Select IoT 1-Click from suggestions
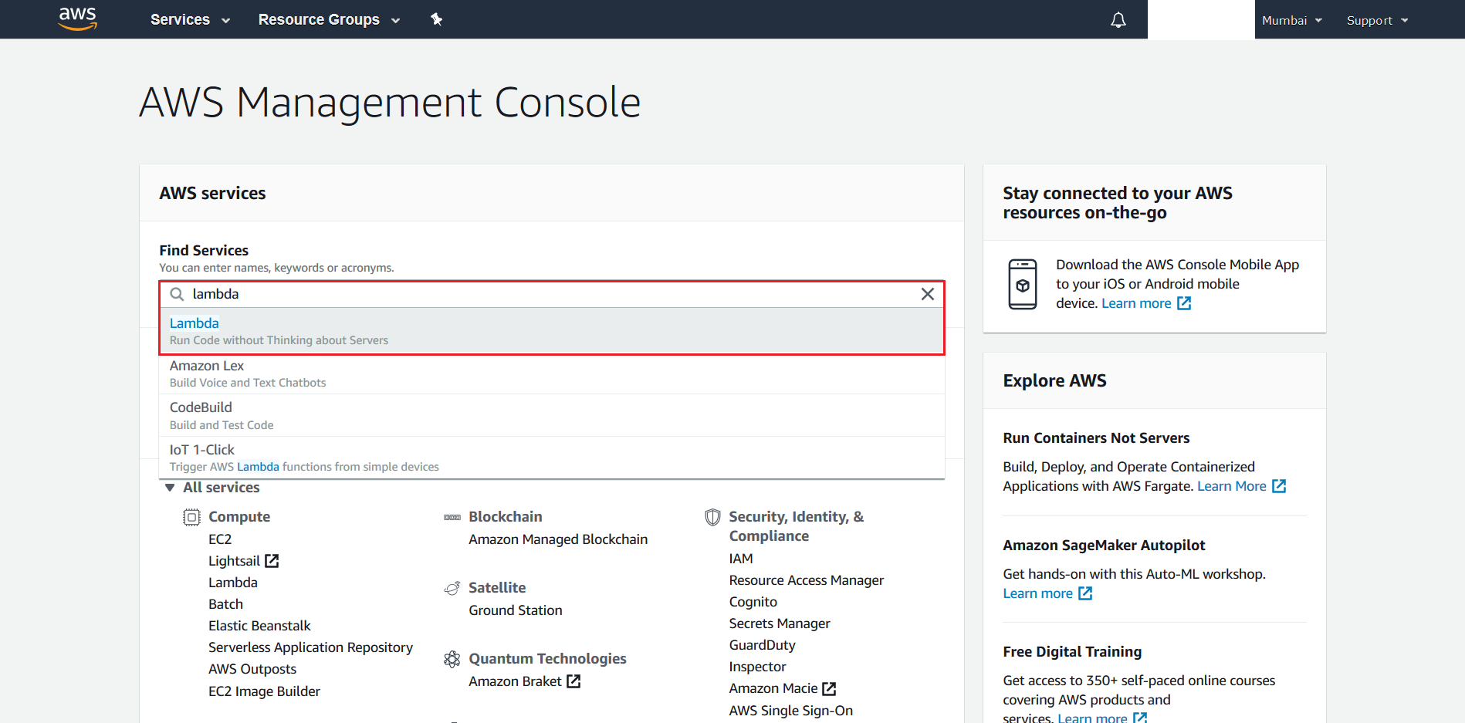Screen dimensions: 1465x723 552,458
